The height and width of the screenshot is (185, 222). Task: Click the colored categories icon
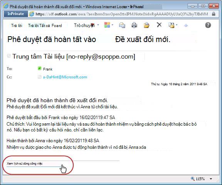(x=107, y=25)
